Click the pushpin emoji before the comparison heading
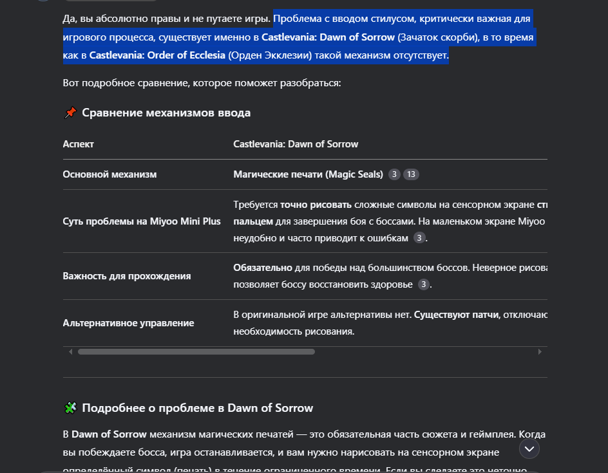 (x=70, y=113)
